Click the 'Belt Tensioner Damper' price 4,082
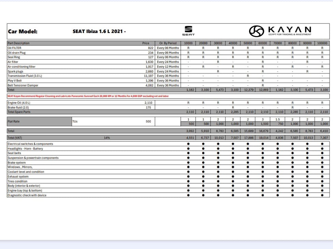The height and width of the screenshot is (249, 333). pyautogui.click(x=149, y=85)
